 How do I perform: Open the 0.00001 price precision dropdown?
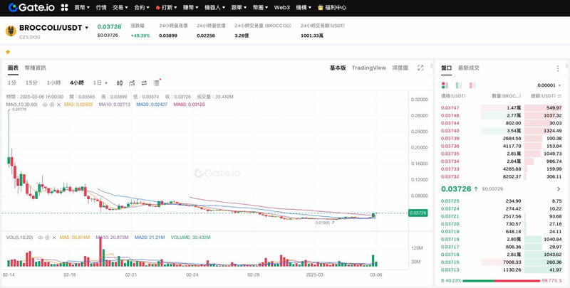tap(549, 85)
